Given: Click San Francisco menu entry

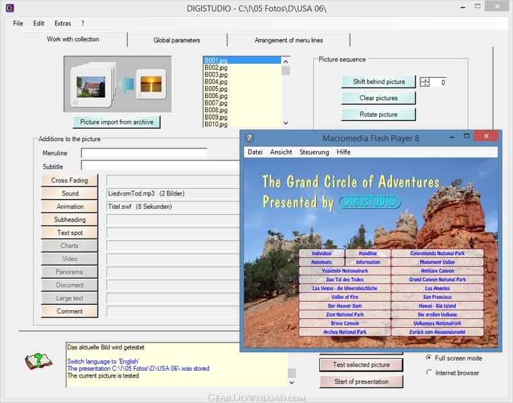Looking at the screenshot, I should click(438, 297).
